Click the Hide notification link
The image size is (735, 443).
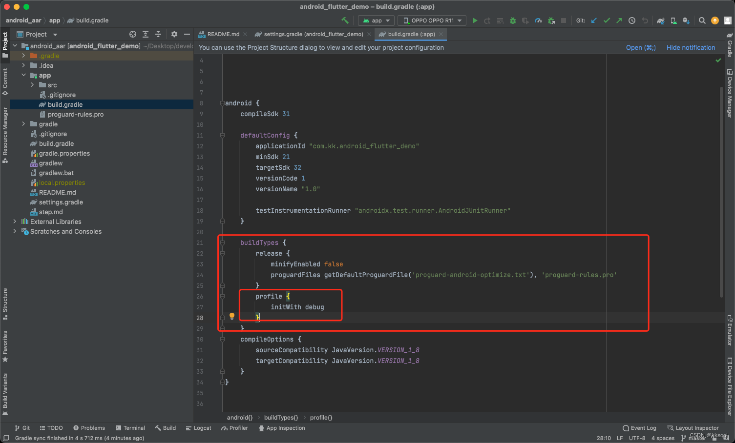tap(691, 47)
